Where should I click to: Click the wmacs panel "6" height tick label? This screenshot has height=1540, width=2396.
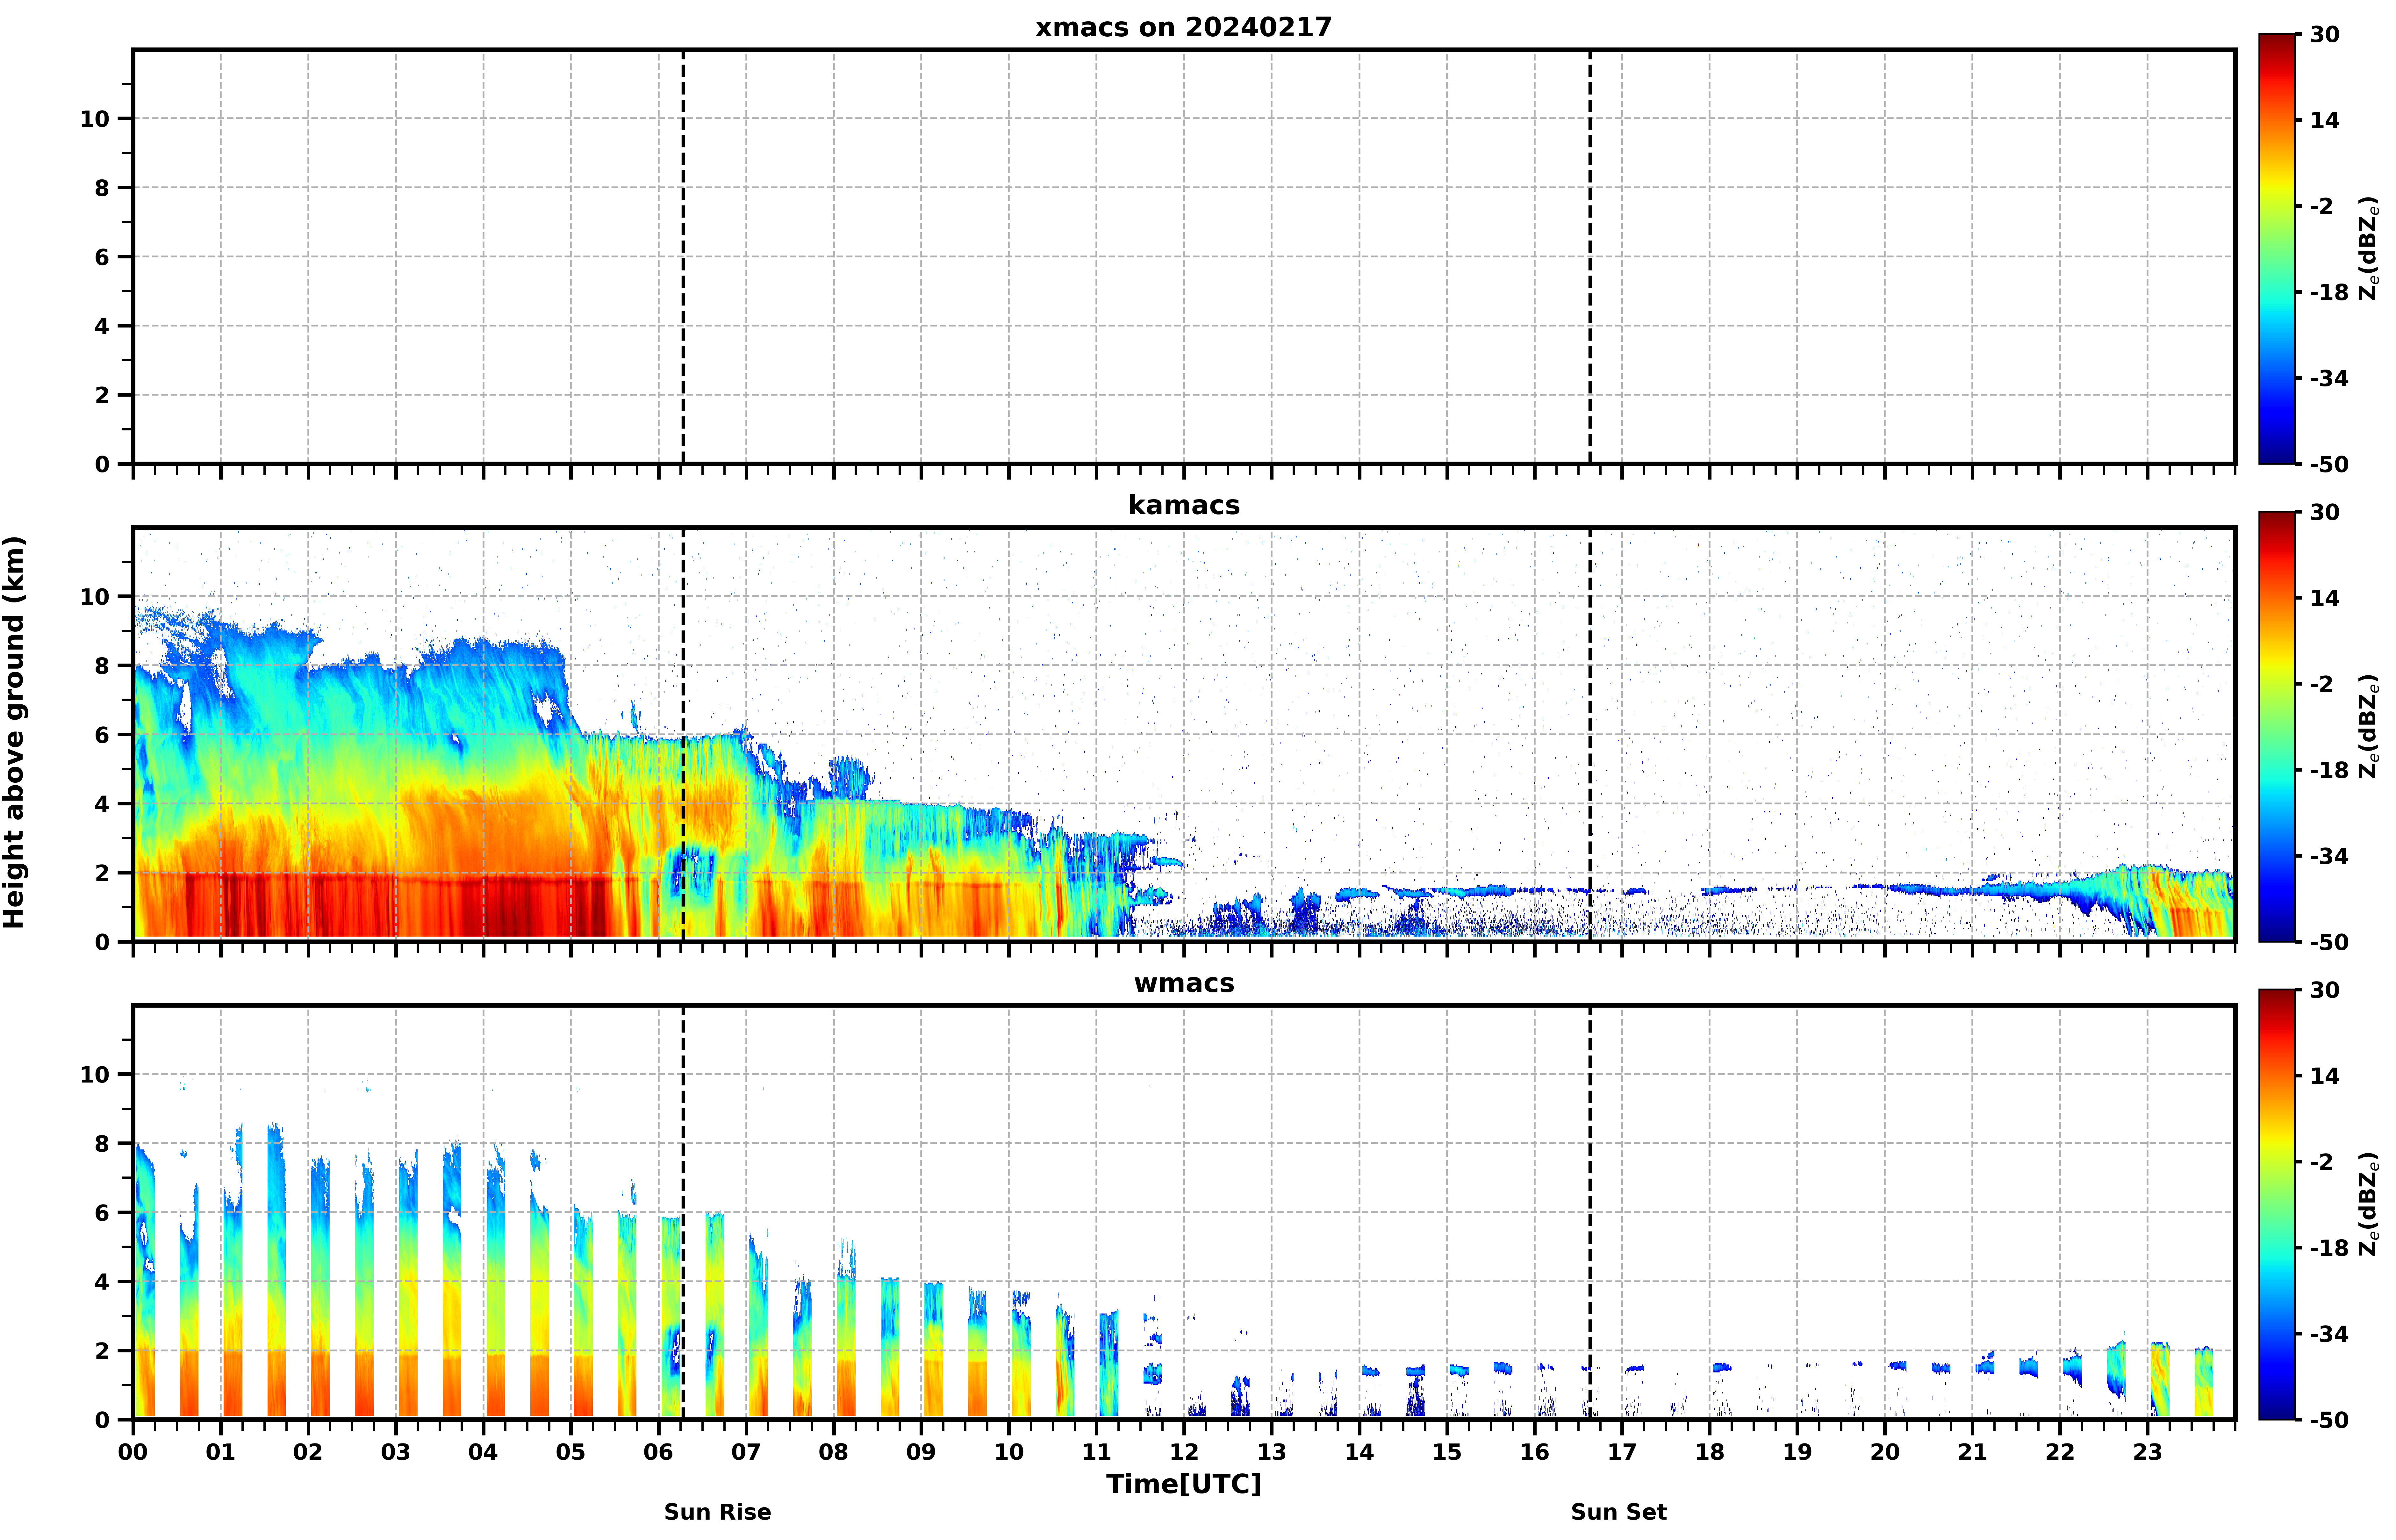(102, 1213)
